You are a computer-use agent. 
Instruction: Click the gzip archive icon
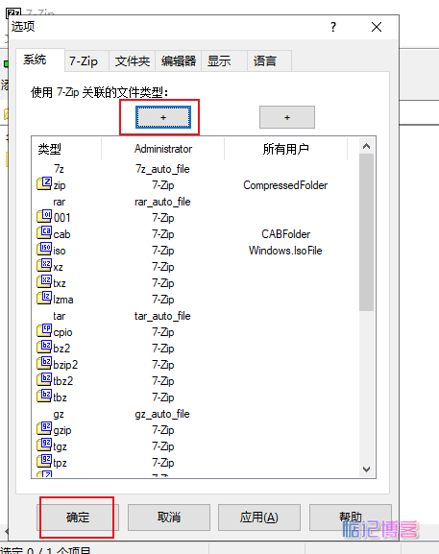(x=44, y=428)
